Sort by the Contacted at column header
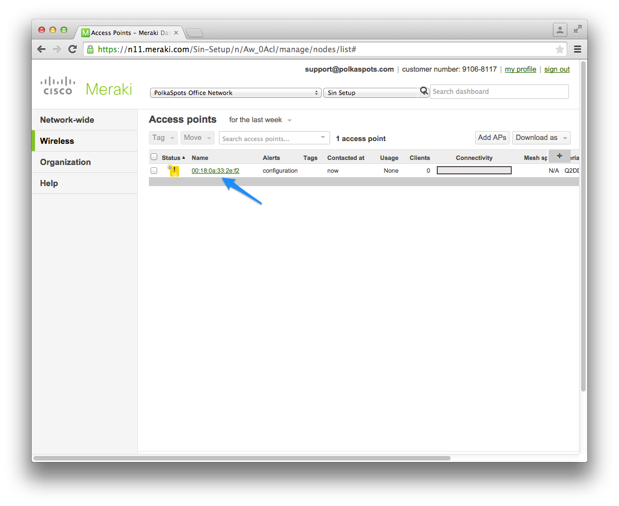619x506 pixels. (x=346, y=158)
